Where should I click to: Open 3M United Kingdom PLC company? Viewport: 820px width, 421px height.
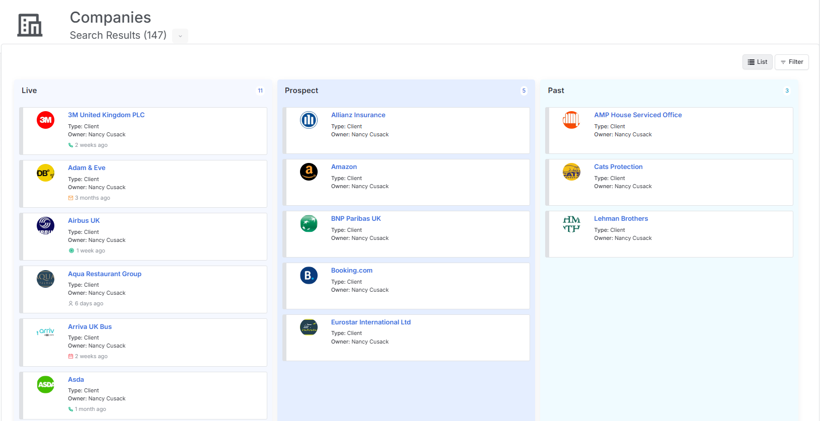tap(106, 115)
